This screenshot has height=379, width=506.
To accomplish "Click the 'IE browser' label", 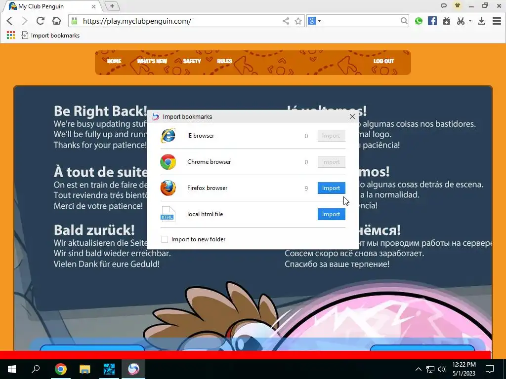I will [x=201, y=136].
